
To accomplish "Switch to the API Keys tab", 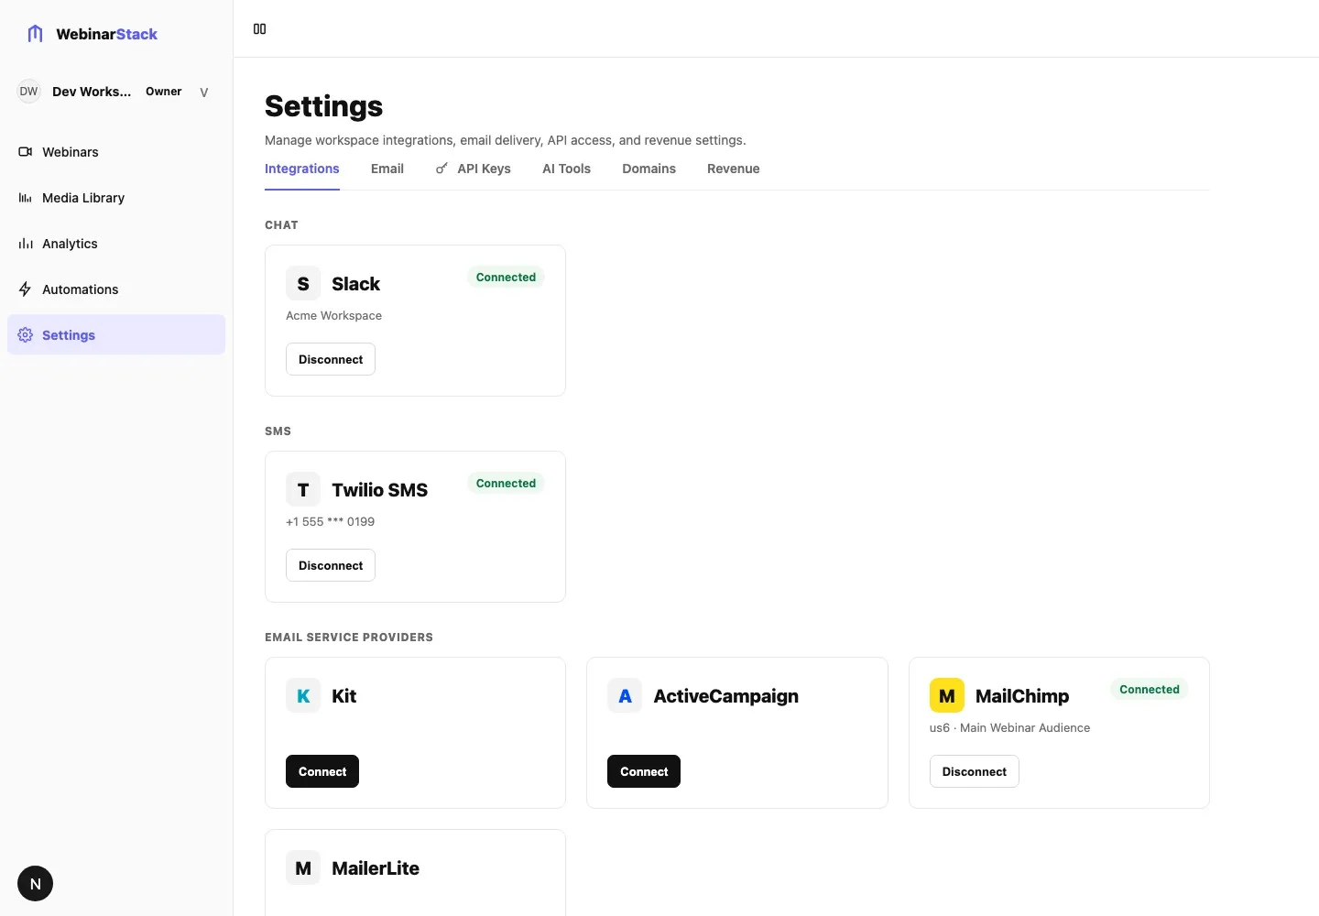I will pyautogui.click(x=473, y=169).
